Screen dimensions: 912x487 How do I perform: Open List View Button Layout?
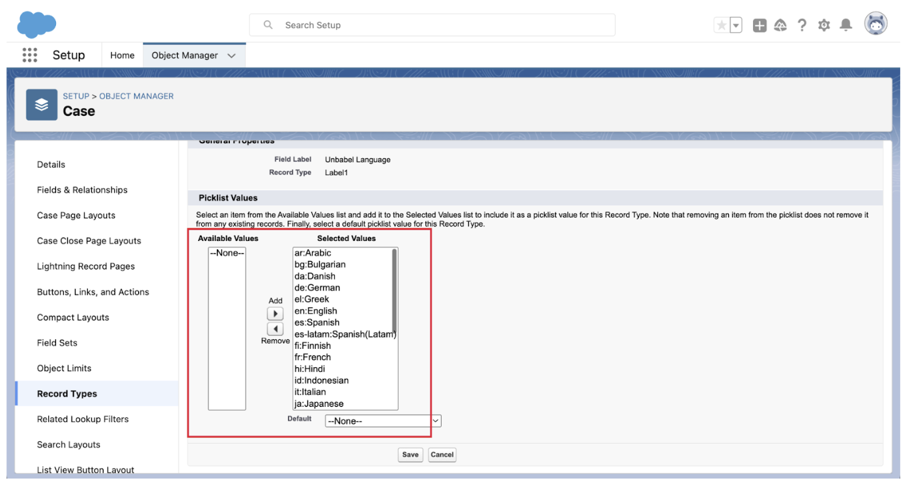(x=86, y=470)
